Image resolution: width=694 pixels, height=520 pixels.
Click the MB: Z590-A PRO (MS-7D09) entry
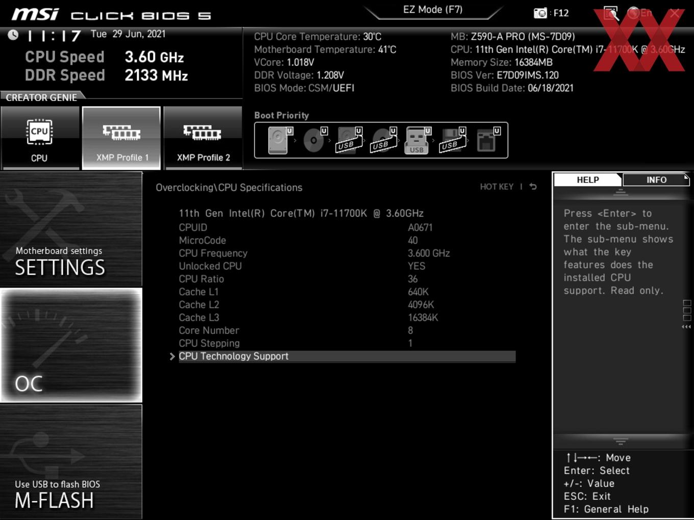click(x=513, y=37)
